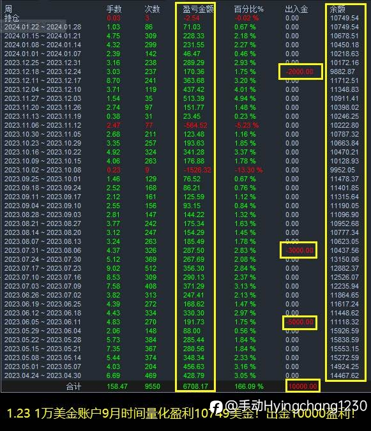The height and width of the screenshot is (431, 371).
Task: Click the percentage value 4.01 %
Action: coord(245,89)
